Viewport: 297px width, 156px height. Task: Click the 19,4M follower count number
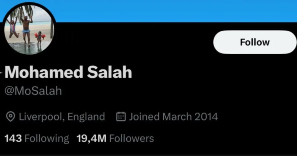(91, 139)
